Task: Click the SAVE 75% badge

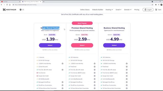Action: click(84, 35)
